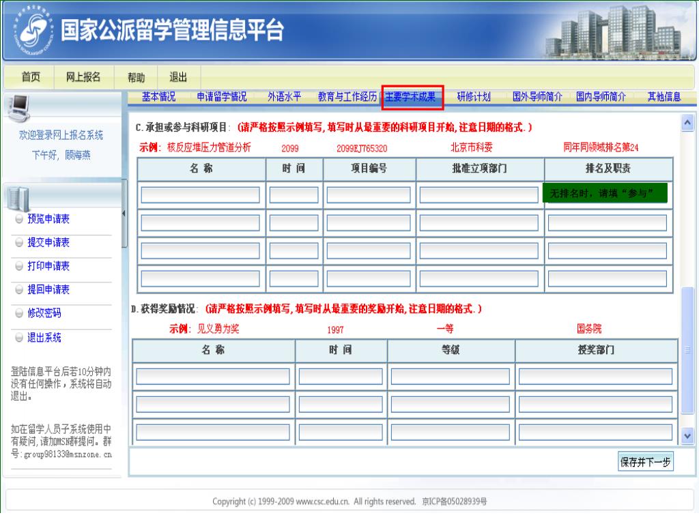Image resolution: width=699 pixels, height=524 pixels.
Task: Click fourth row 批准立项部门 input field
Action: tap(479, 278)
